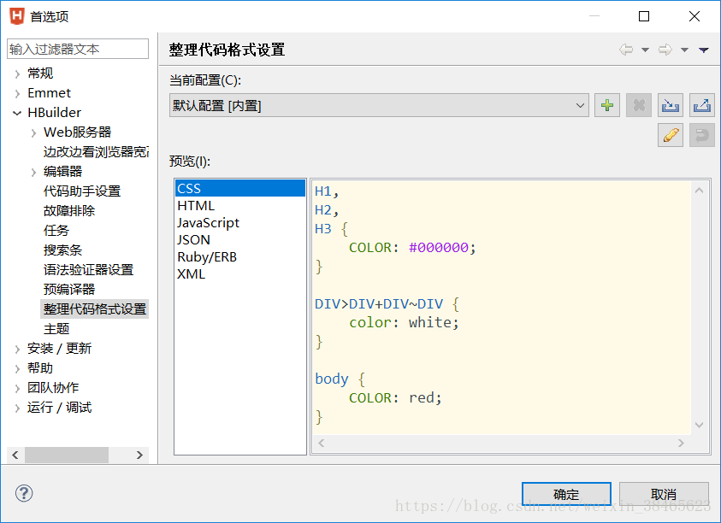
Task: Open 搜索条 tree item
Action: pos(62,250)
